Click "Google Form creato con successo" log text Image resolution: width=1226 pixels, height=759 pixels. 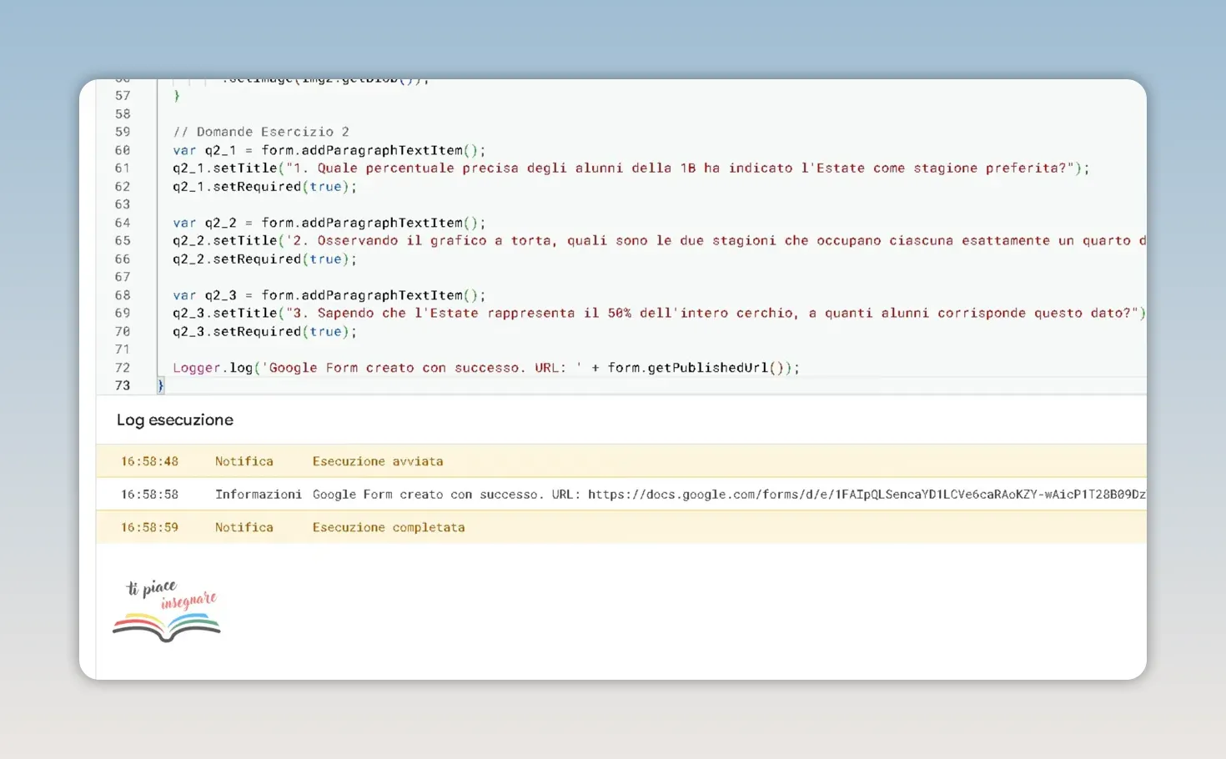pyautogui.click(x=428, y=494)
